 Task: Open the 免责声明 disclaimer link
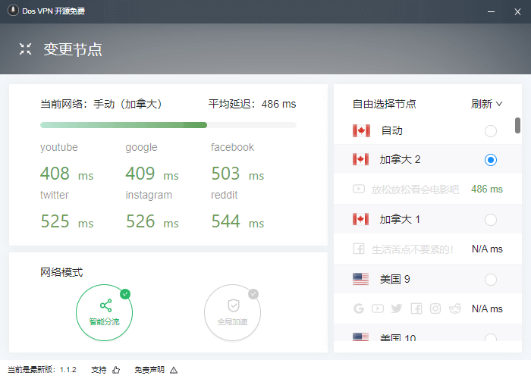(149, 370)
